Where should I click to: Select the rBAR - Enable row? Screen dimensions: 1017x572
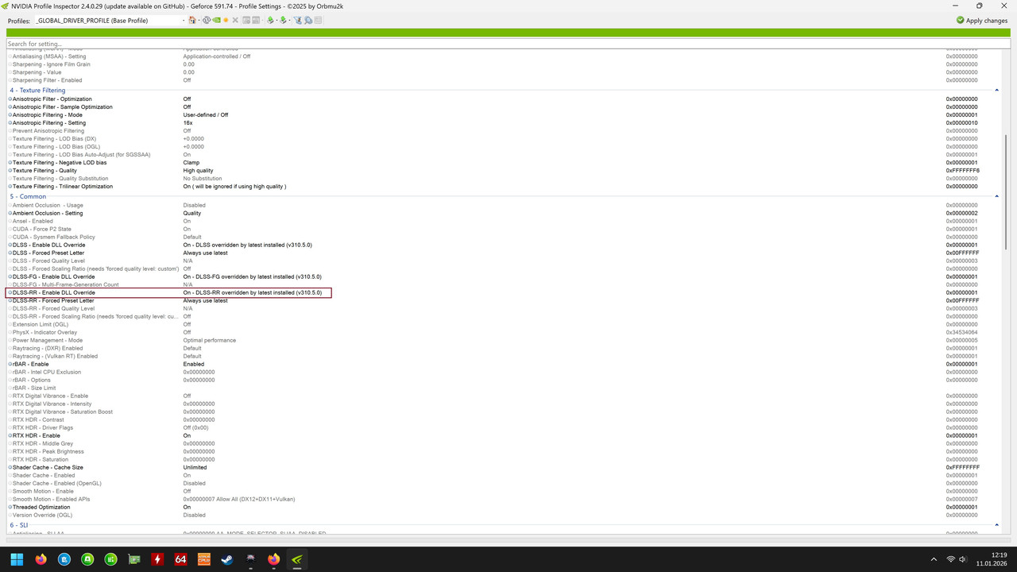[505, 364]
